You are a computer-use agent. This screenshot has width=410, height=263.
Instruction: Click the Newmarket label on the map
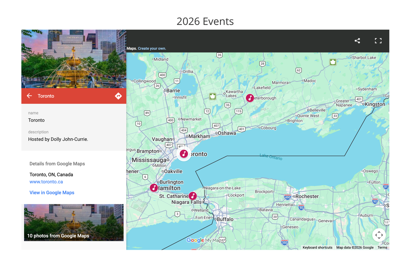tap(191, 119)
